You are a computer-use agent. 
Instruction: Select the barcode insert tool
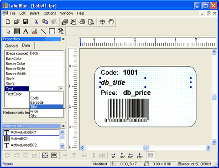17,31
